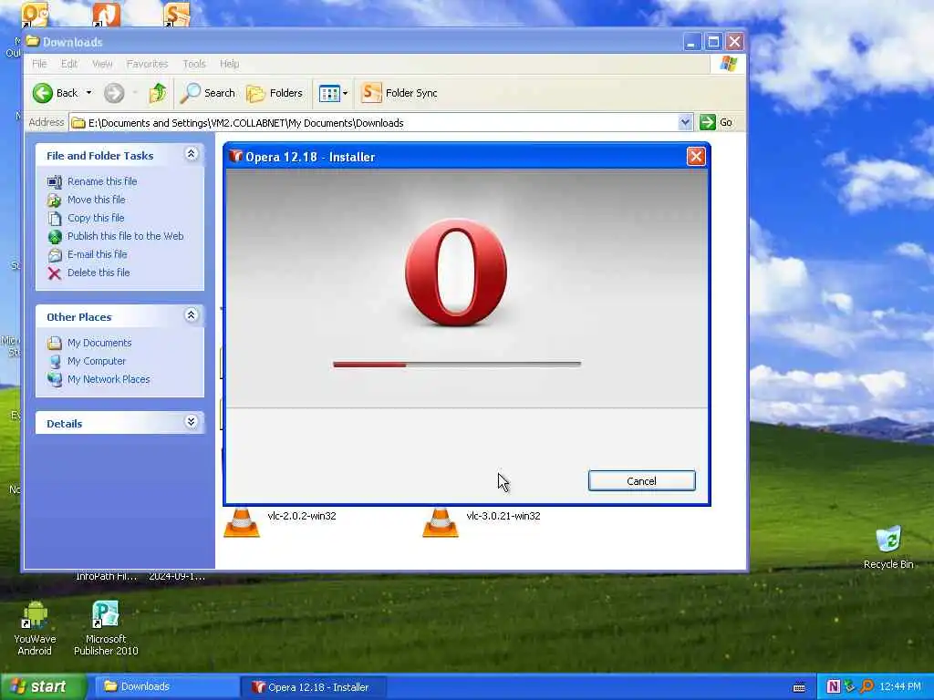Image resolution: width=934 pixels, height=700 pixels.
Task: Collapse the Other Places panel
Action: tap(192, 314)
